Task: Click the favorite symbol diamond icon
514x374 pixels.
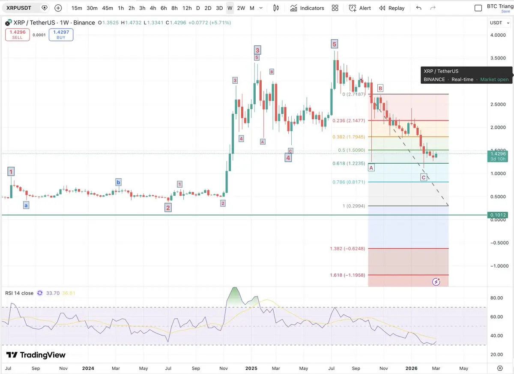Action: pos(45,8)
